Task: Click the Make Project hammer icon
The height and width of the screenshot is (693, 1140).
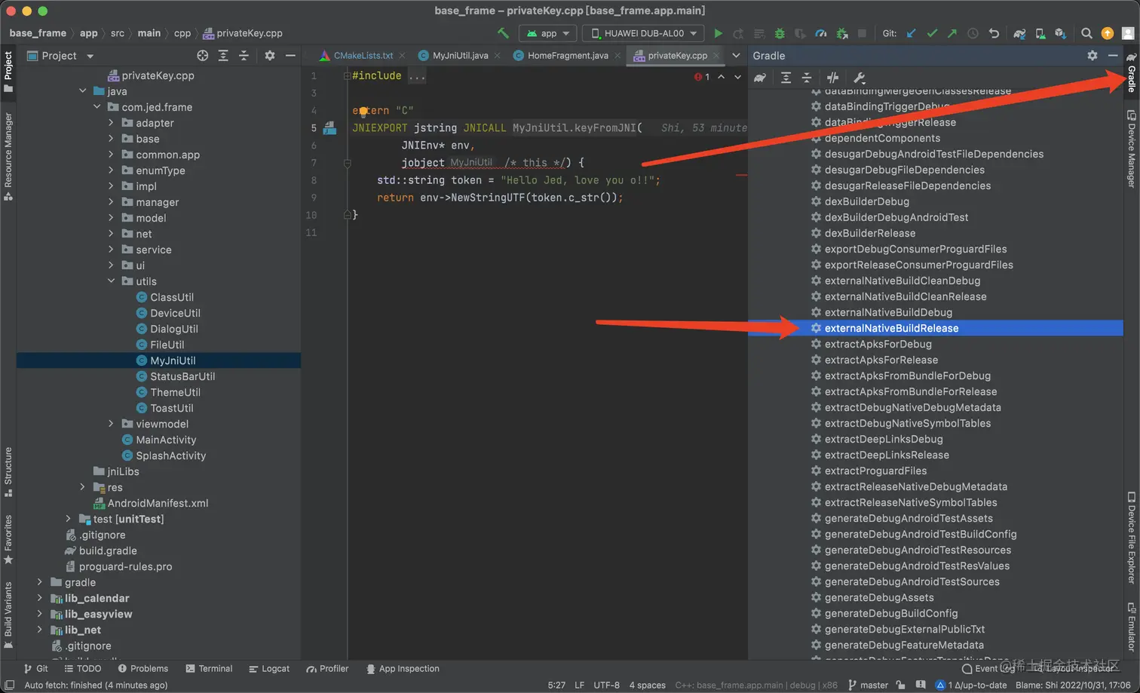Action: coord(503,33)
